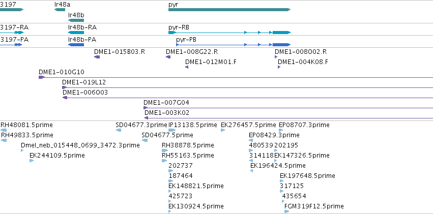Screen dimensions: 433x214
Task: Select the IP13138.5prime EST feature
Action: (x=172, y=130)
